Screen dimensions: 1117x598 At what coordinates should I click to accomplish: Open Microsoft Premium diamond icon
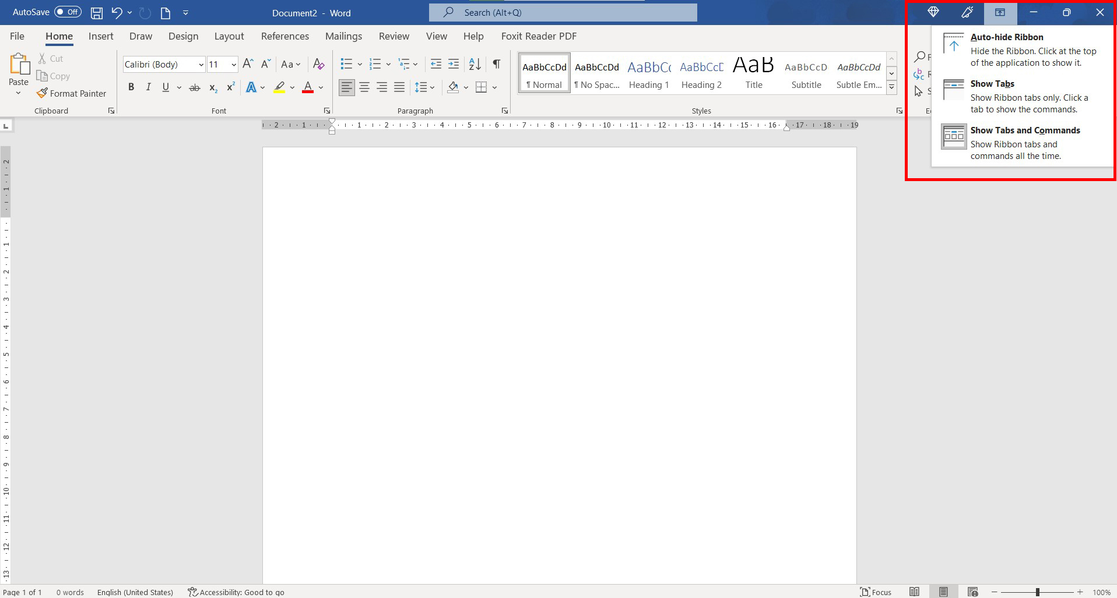(933, 12)
